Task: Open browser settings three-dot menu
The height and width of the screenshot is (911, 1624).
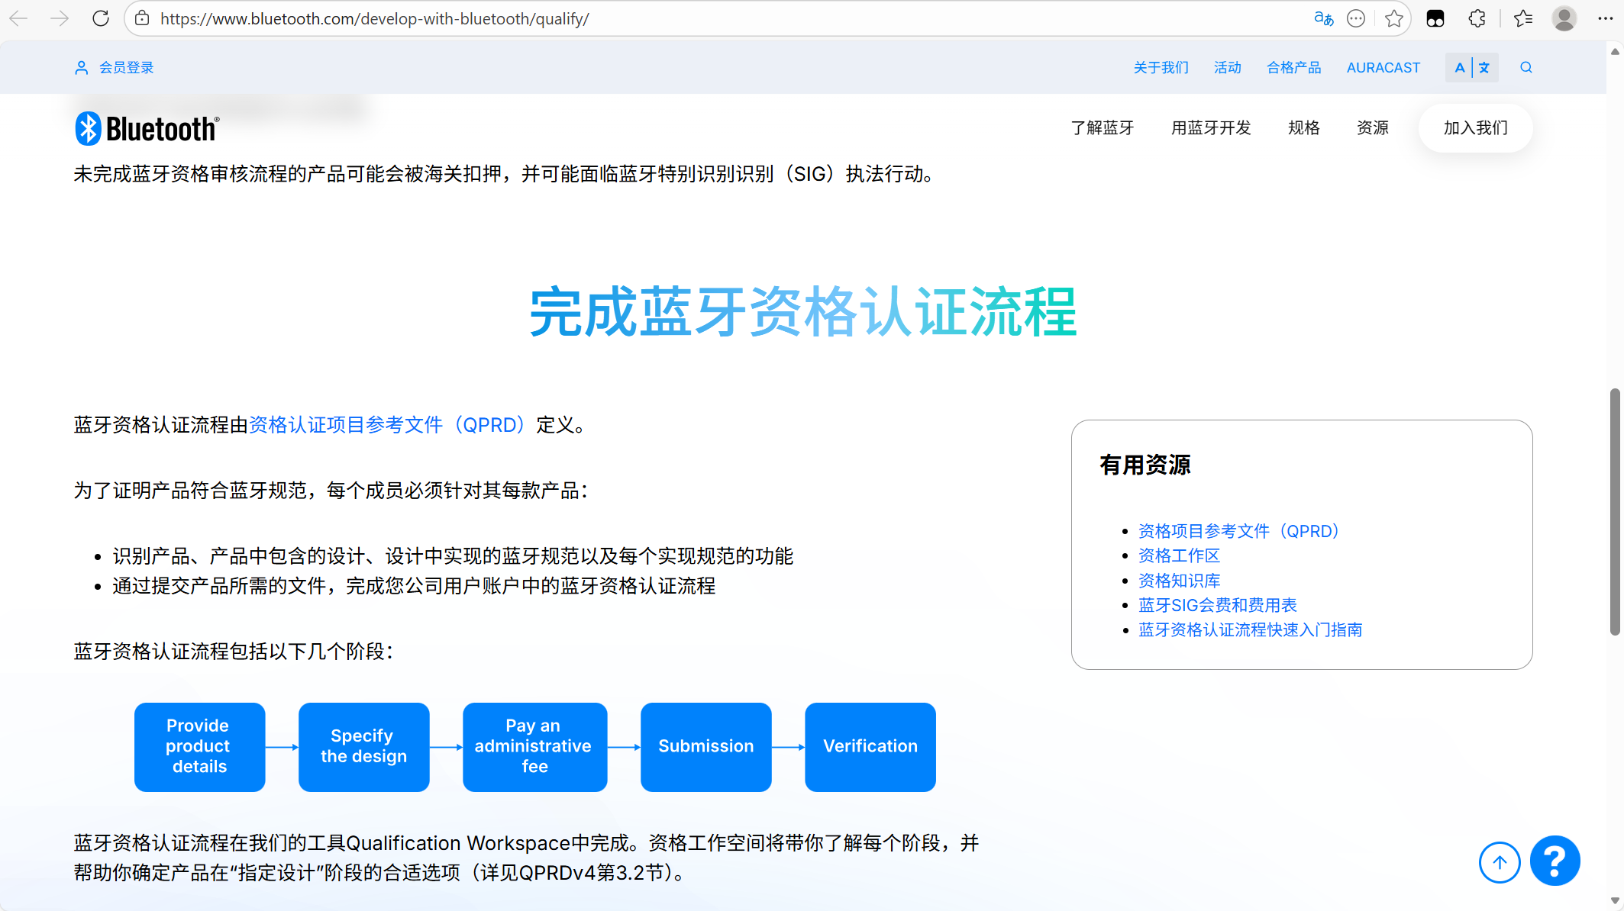Action: (x=1605, y=18)
